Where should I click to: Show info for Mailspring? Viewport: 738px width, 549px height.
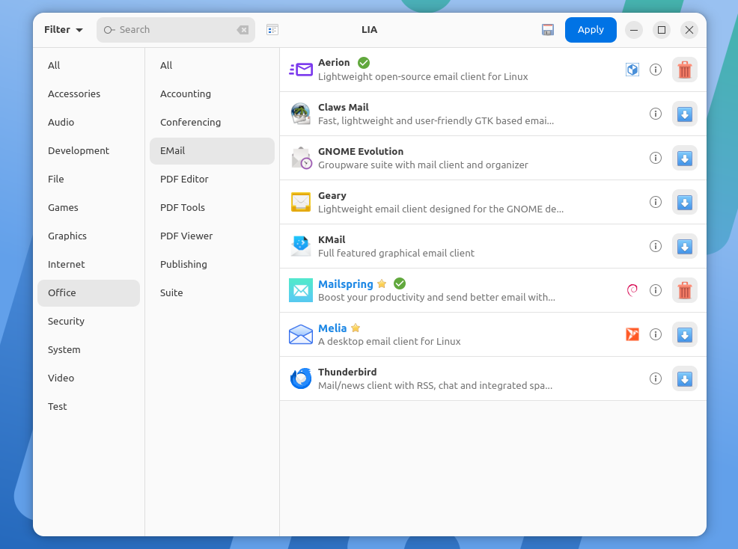(x=655, y=290)
